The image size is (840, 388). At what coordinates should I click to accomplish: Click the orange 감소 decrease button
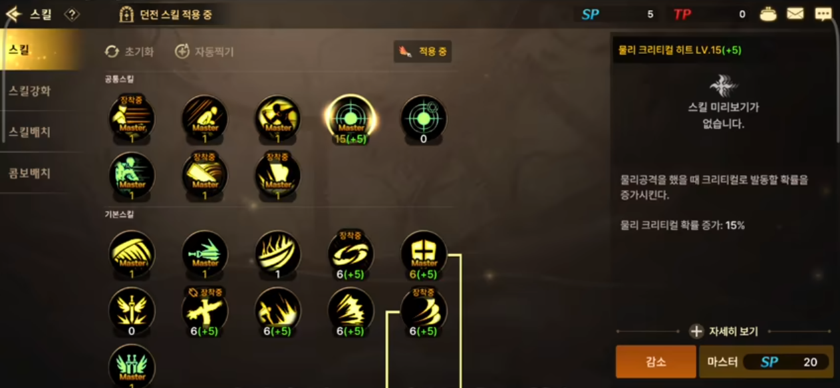click(x=656, y=361)
